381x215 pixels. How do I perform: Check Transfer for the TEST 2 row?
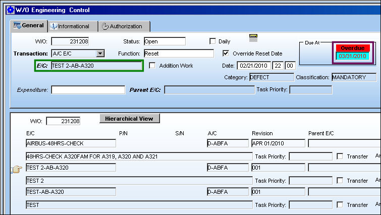[x=340, y=181]
